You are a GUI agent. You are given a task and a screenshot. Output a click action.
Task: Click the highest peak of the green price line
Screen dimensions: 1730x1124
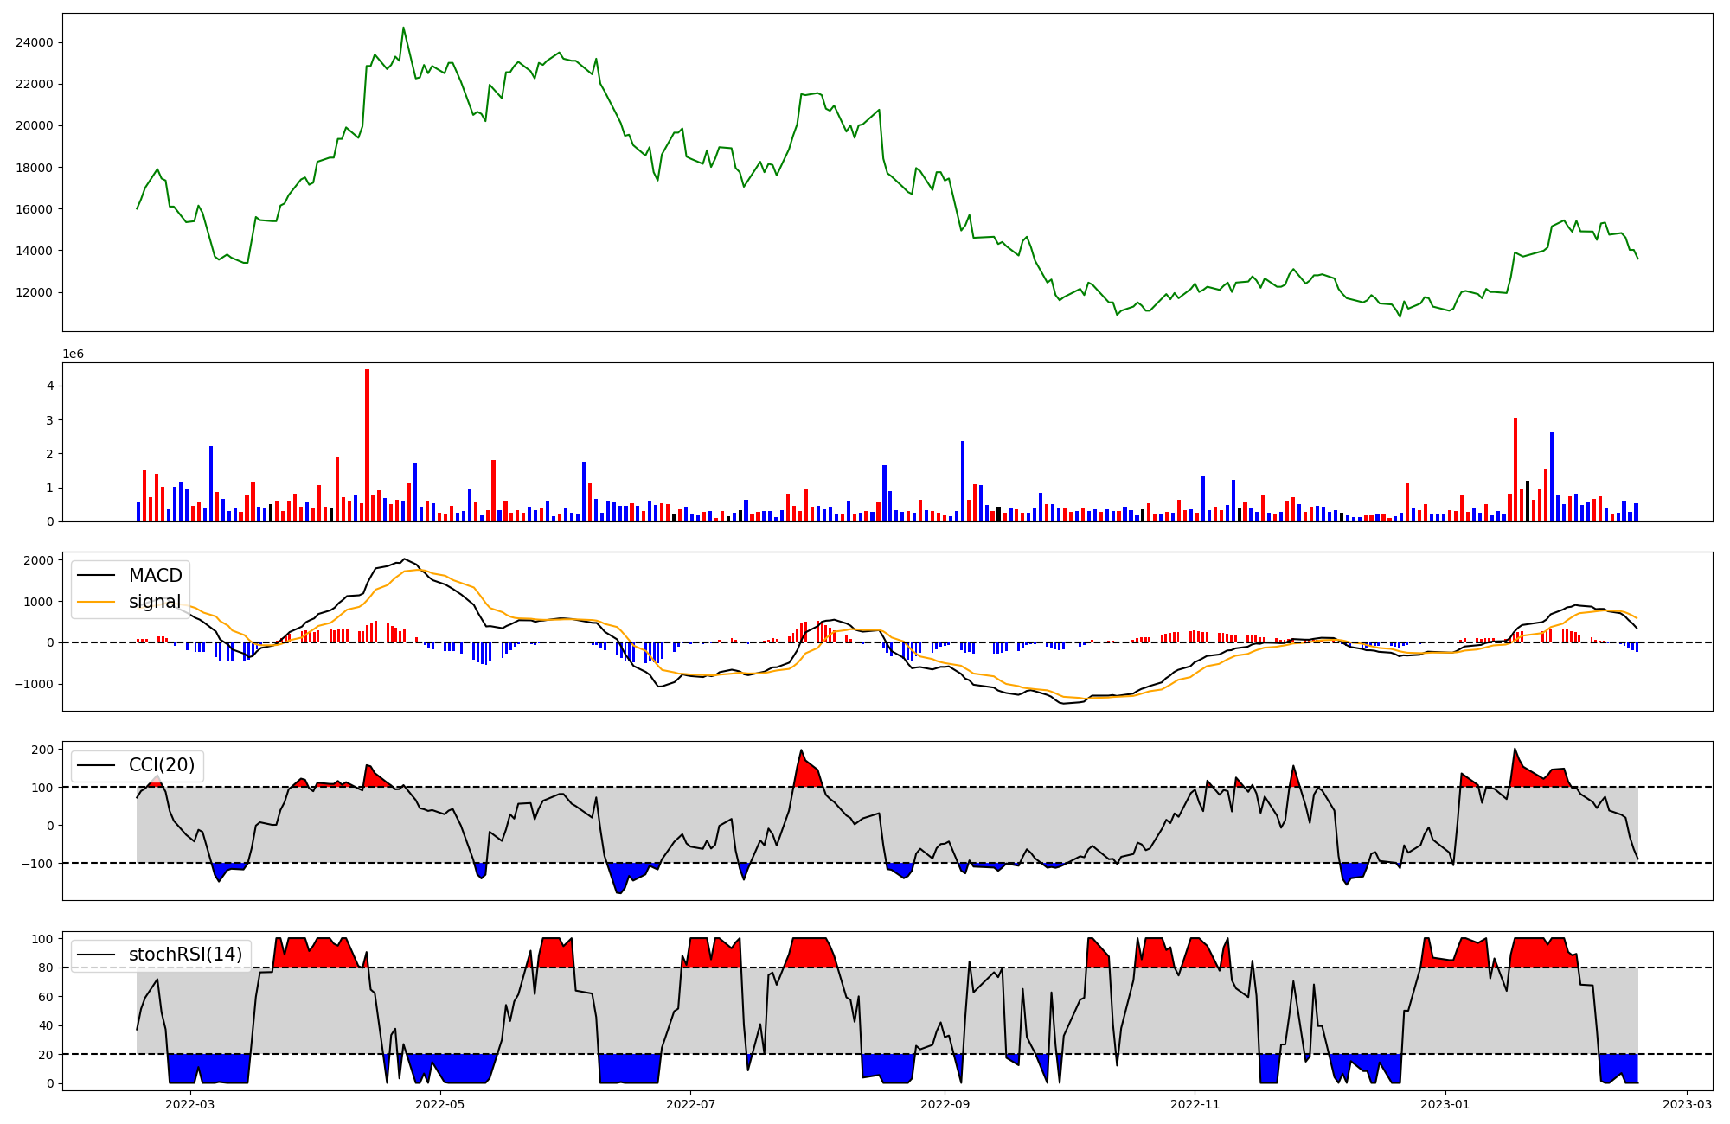(403, 29)
